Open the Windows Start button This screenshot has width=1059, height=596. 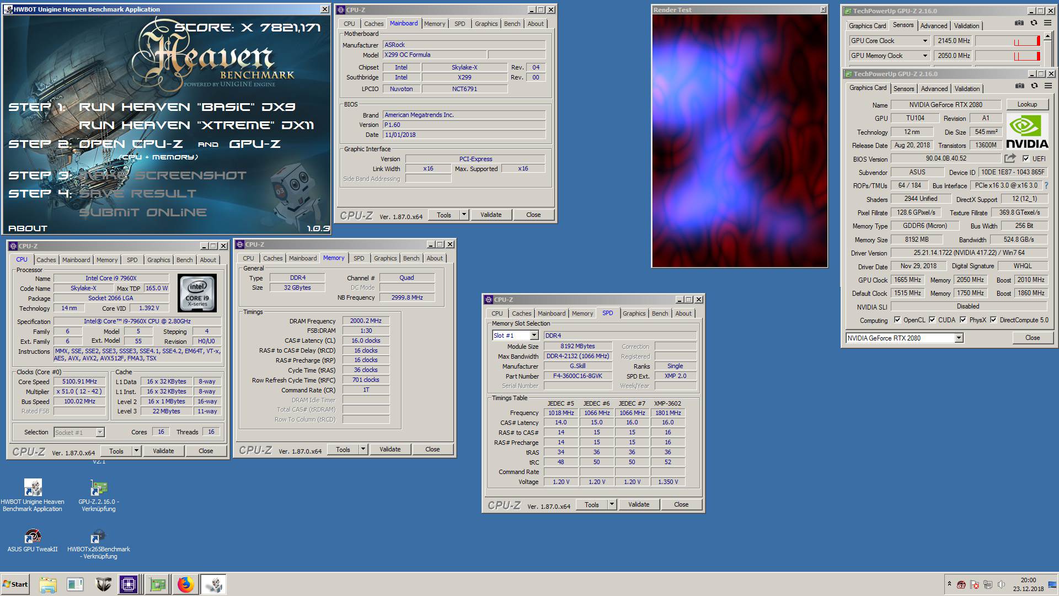point(15,584)
